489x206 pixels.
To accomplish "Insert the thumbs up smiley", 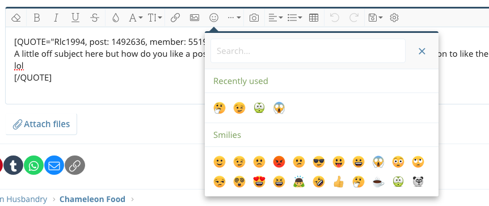I will 339,182.
